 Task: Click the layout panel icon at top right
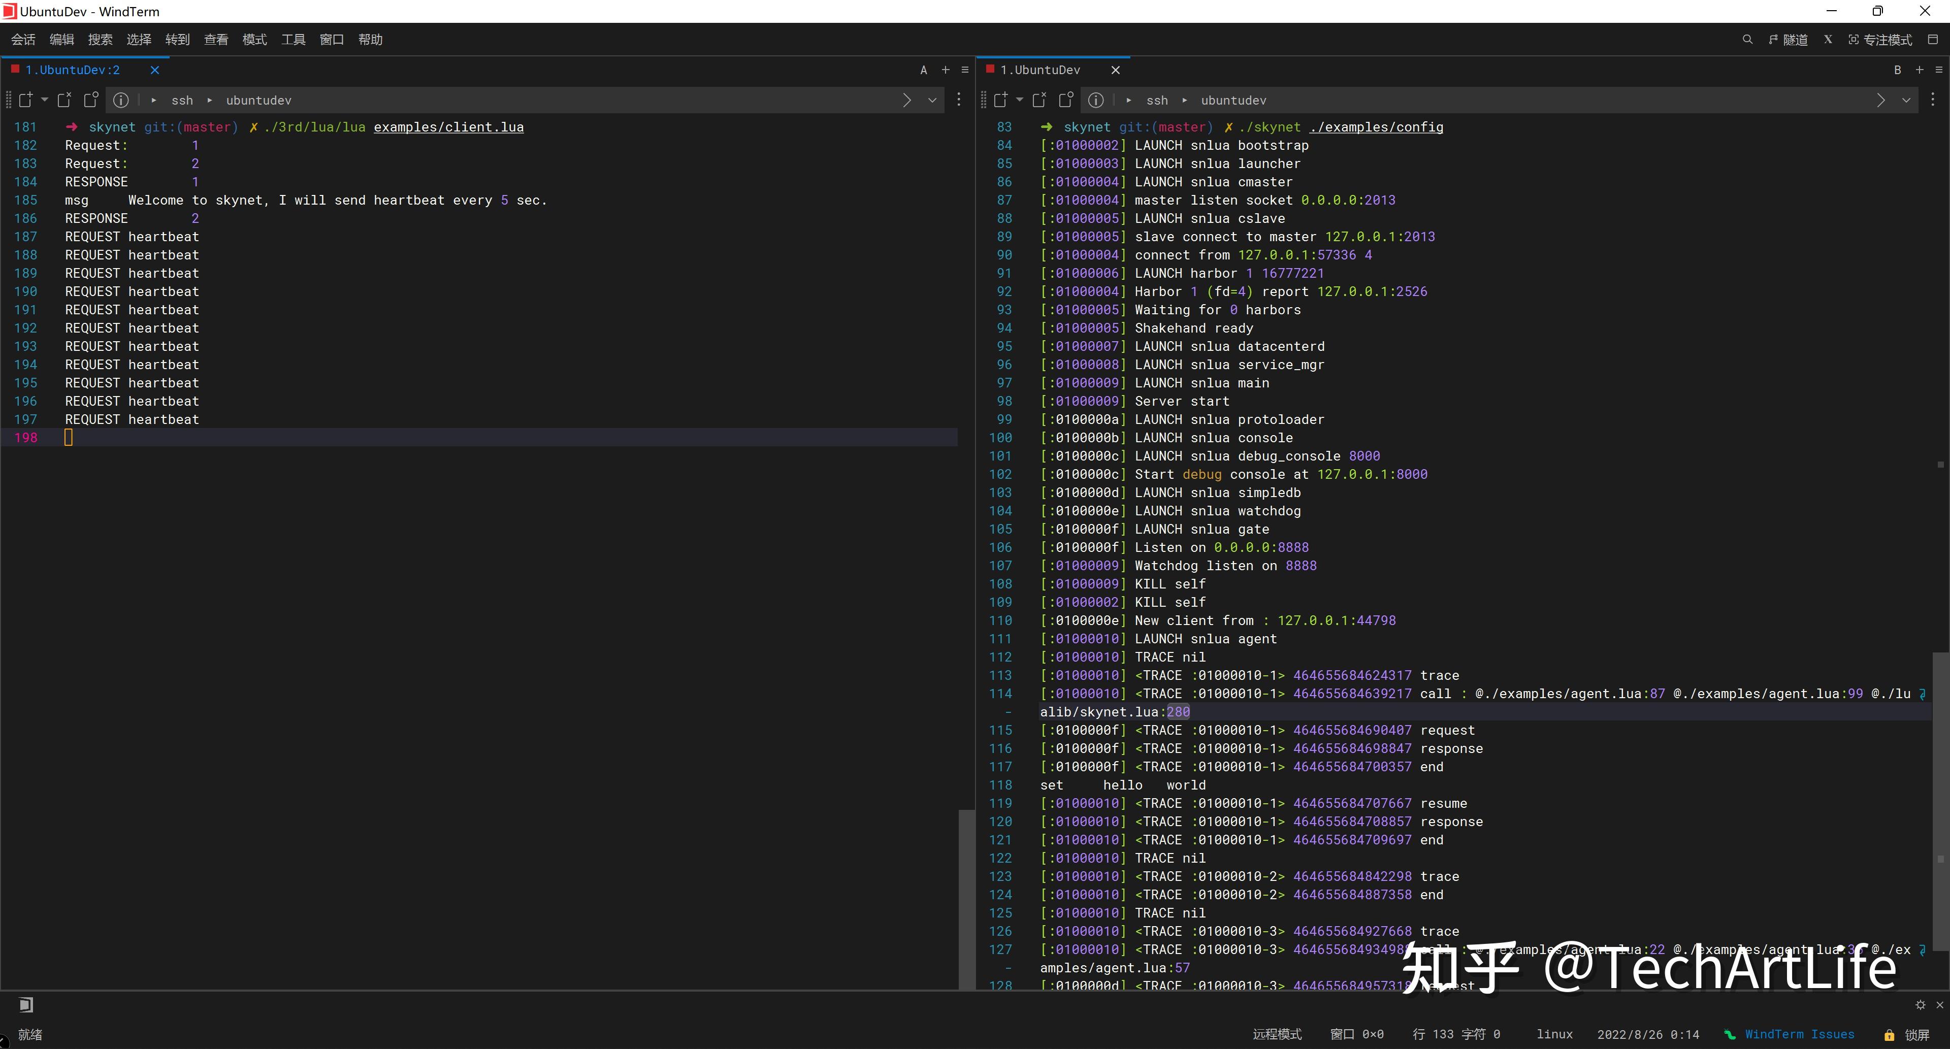point(1933,40)
